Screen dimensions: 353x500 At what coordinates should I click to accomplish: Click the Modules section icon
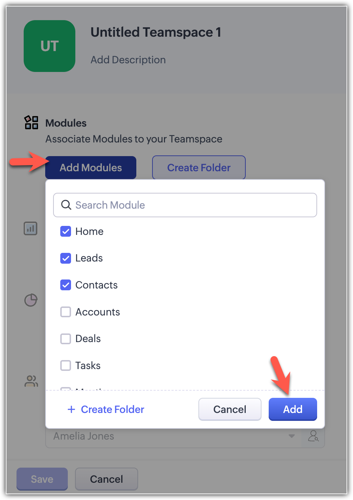click(31, 122)
